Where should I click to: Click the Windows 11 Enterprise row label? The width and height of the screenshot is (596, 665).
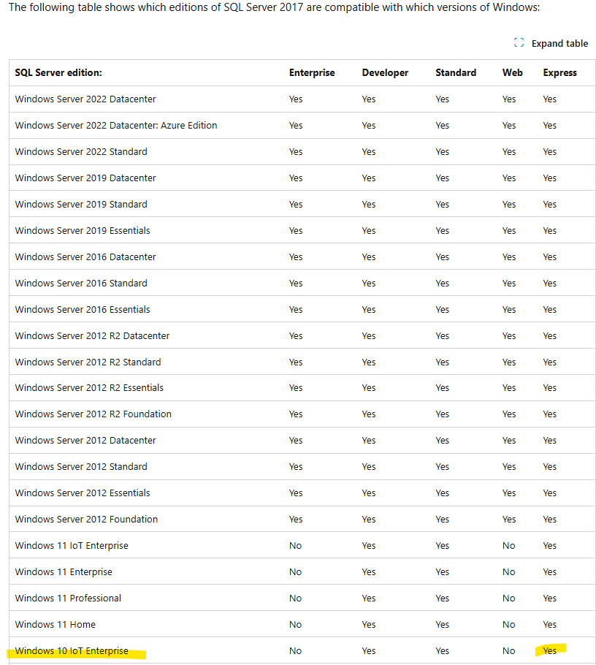(64, 571)
